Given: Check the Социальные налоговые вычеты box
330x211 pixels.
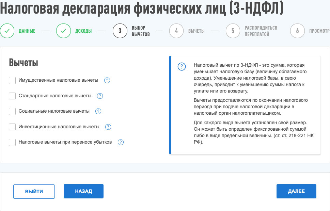Looking at the screenshot, I should click(x=12, y=111).
